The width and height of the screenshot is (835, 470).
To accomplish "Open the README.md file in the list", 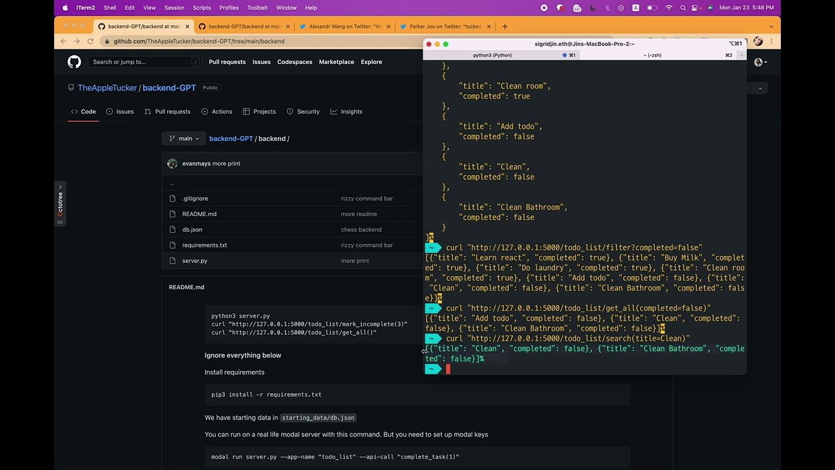I will click(x=200, y=214).
